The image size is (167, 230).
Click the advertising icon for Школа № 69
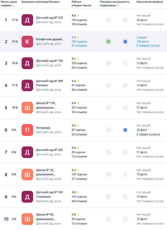coord(108,219)
